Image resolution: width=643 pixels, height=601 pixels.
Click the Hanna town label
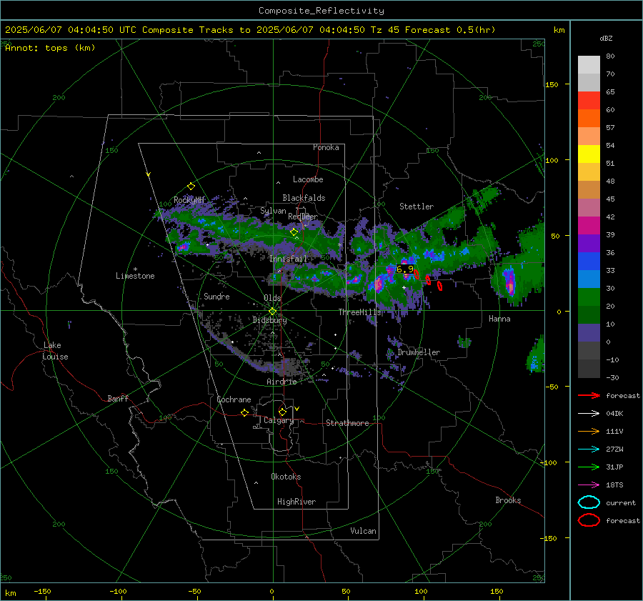click(x=499, y=319)
